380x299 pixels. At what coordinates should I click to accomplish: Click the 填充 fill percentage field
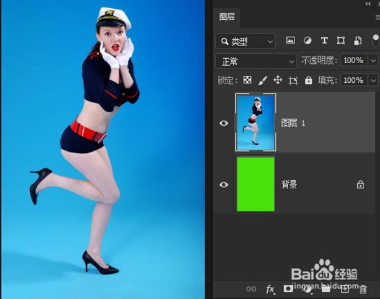[353, 80]
